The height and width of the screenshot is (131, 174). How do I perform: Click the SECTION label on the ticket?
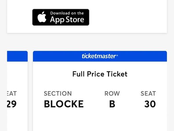(58, 93)
